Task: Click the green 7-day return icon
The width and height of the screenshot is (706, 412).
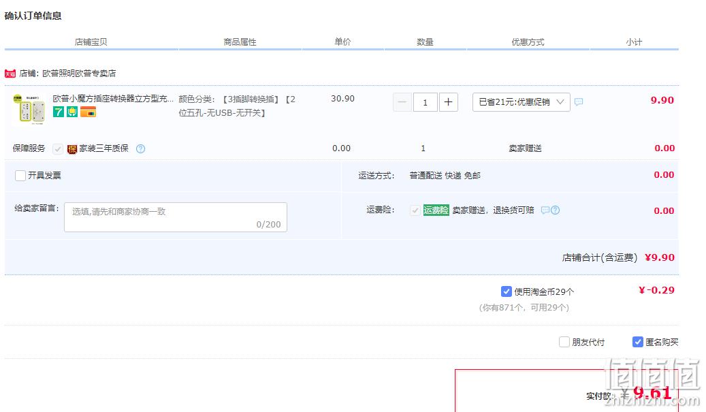Action: [59, 112]
